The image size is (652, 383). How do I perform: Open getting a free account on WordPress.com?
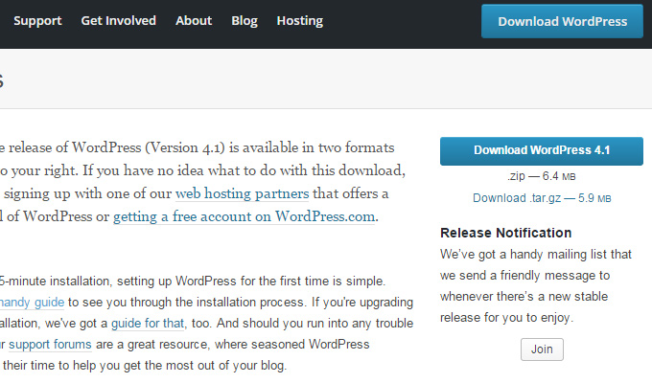click(244, 216)
